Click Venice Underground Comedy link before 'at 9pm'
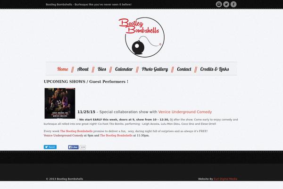The image size is (283, 189). 63,135
